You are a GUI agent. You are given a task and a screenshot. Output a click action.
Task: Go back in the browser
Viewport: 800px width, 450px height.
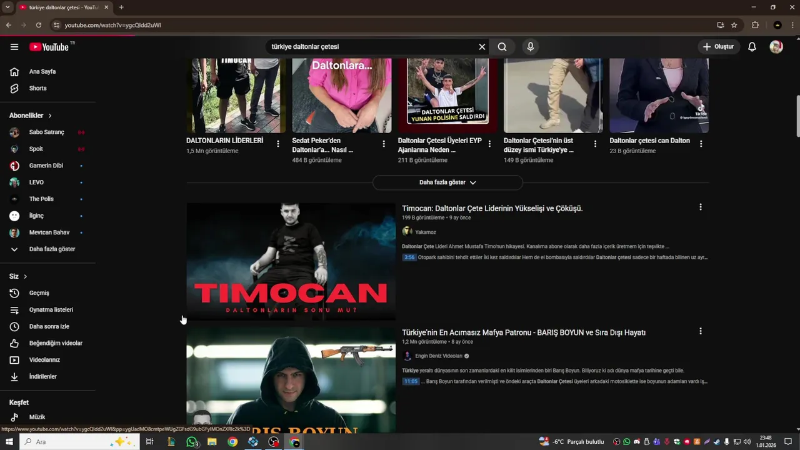[x=9, y=25]
